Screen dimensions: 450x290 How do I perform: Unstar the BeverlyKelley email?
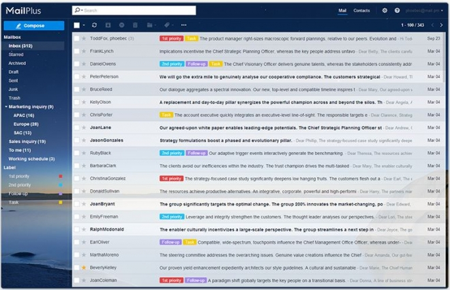click(84, 268)
